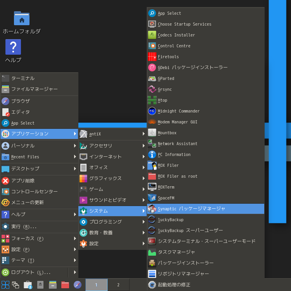This screenshot has width=291, height=291.
Task: Click the taskbar window list icon
Action: 16,285
